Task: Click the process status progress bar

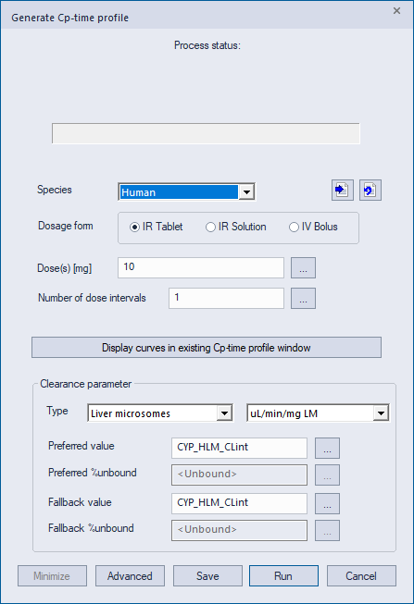Action: pyautogui.click(x=206, y=134)
